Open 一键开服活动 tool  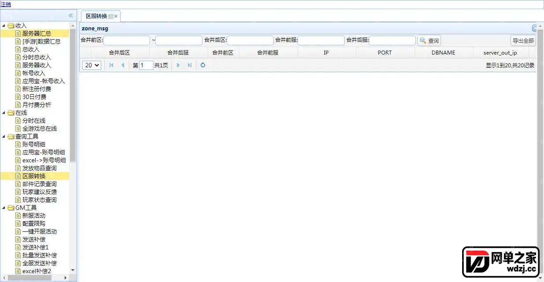[x=40, y=231]
